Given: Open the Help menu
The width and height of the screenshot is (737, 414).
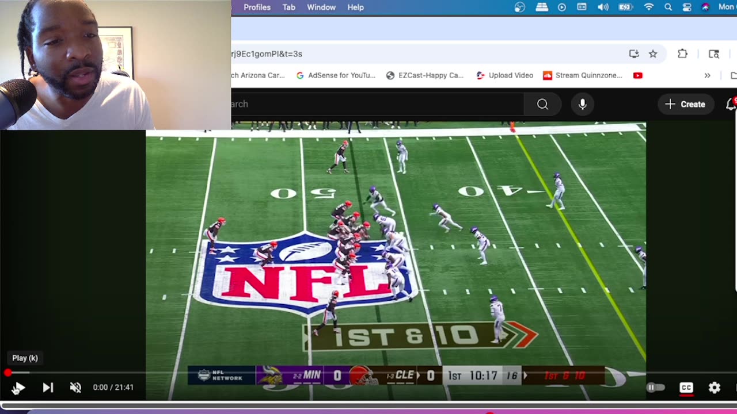Looking at the screenshot, I should point(355,7).
